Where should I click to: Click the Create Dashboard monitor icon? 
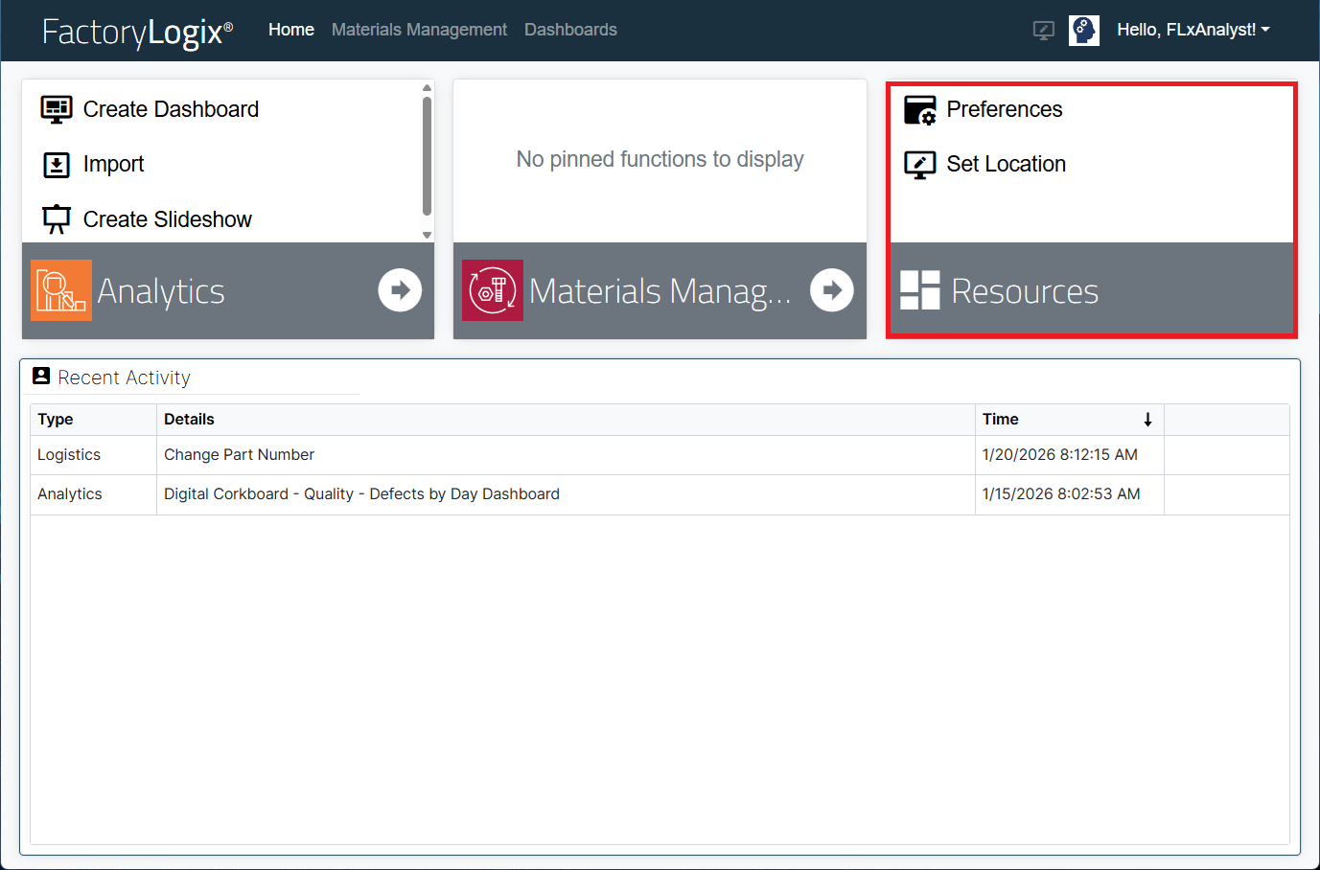coord(57,110)
